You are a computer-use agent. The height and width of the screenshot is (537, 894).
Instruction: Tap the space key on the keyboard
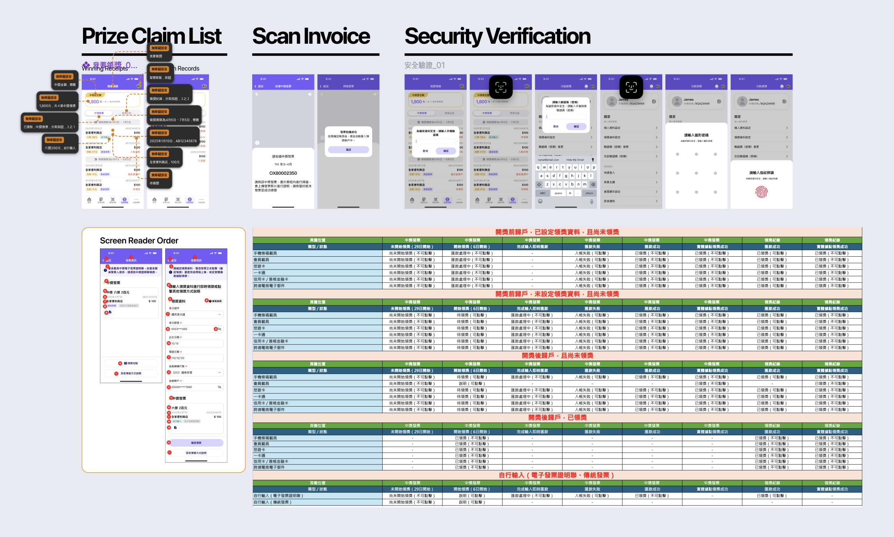click(558, 193)
